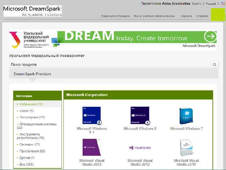The height and width of the screenshot is (170, 226).
Task: Select the Серверы category
Action: click(30, 144)
